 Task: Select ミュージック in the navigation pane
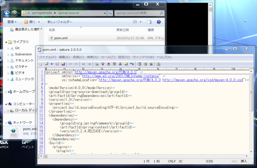point(24,79)
